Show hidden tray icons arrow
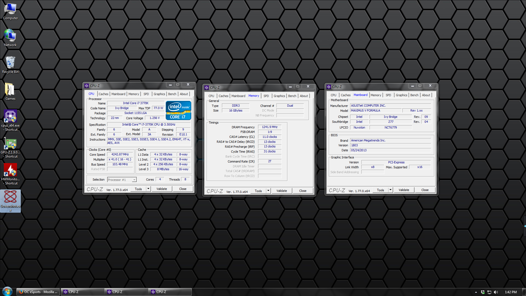Screen dimensions: 526x296 [x=476, y=292]
